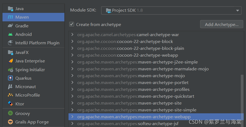Choose Groovy project type label
246x127 pixels.
[22, 113]
